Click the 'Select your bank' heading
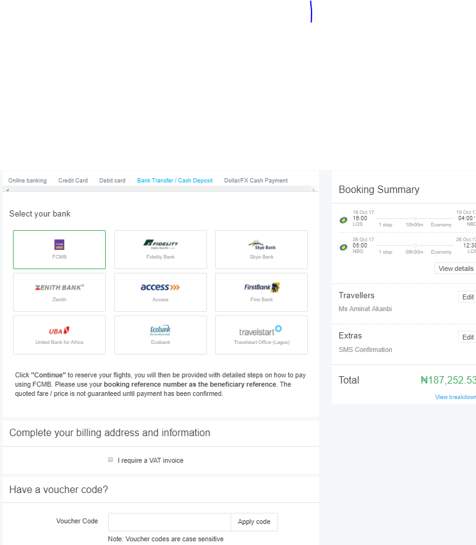Viewport: 476px width, 545px height. coord(40,214)
